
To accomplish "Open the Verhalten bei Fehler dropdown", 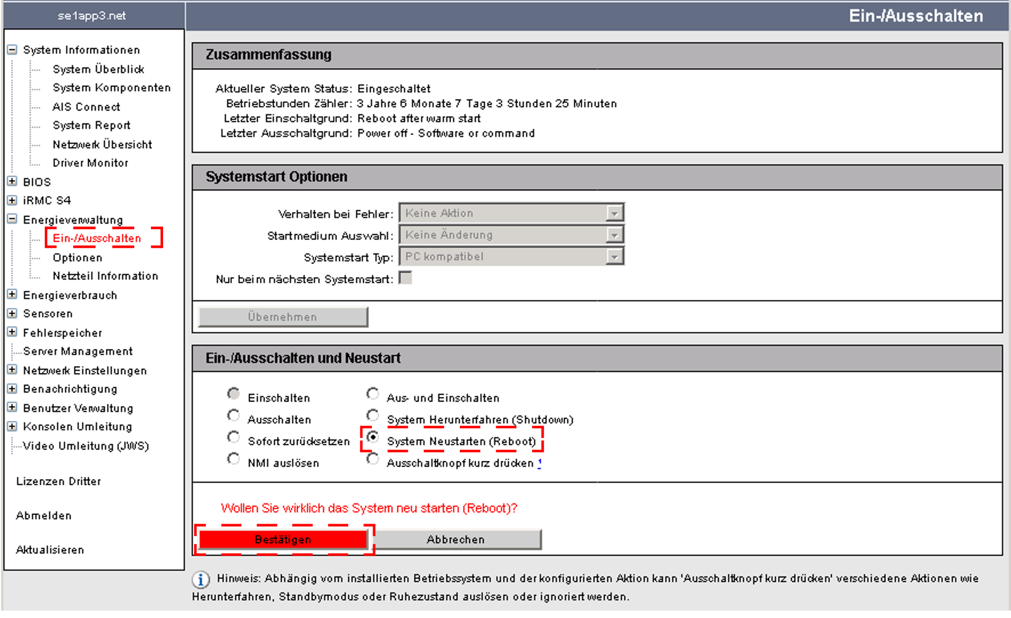I will [x=511, y=213].
